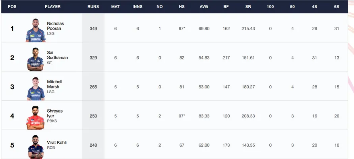Sort by 6S column header
Viewport: 354px width, 159px height.
coord(337,7)
